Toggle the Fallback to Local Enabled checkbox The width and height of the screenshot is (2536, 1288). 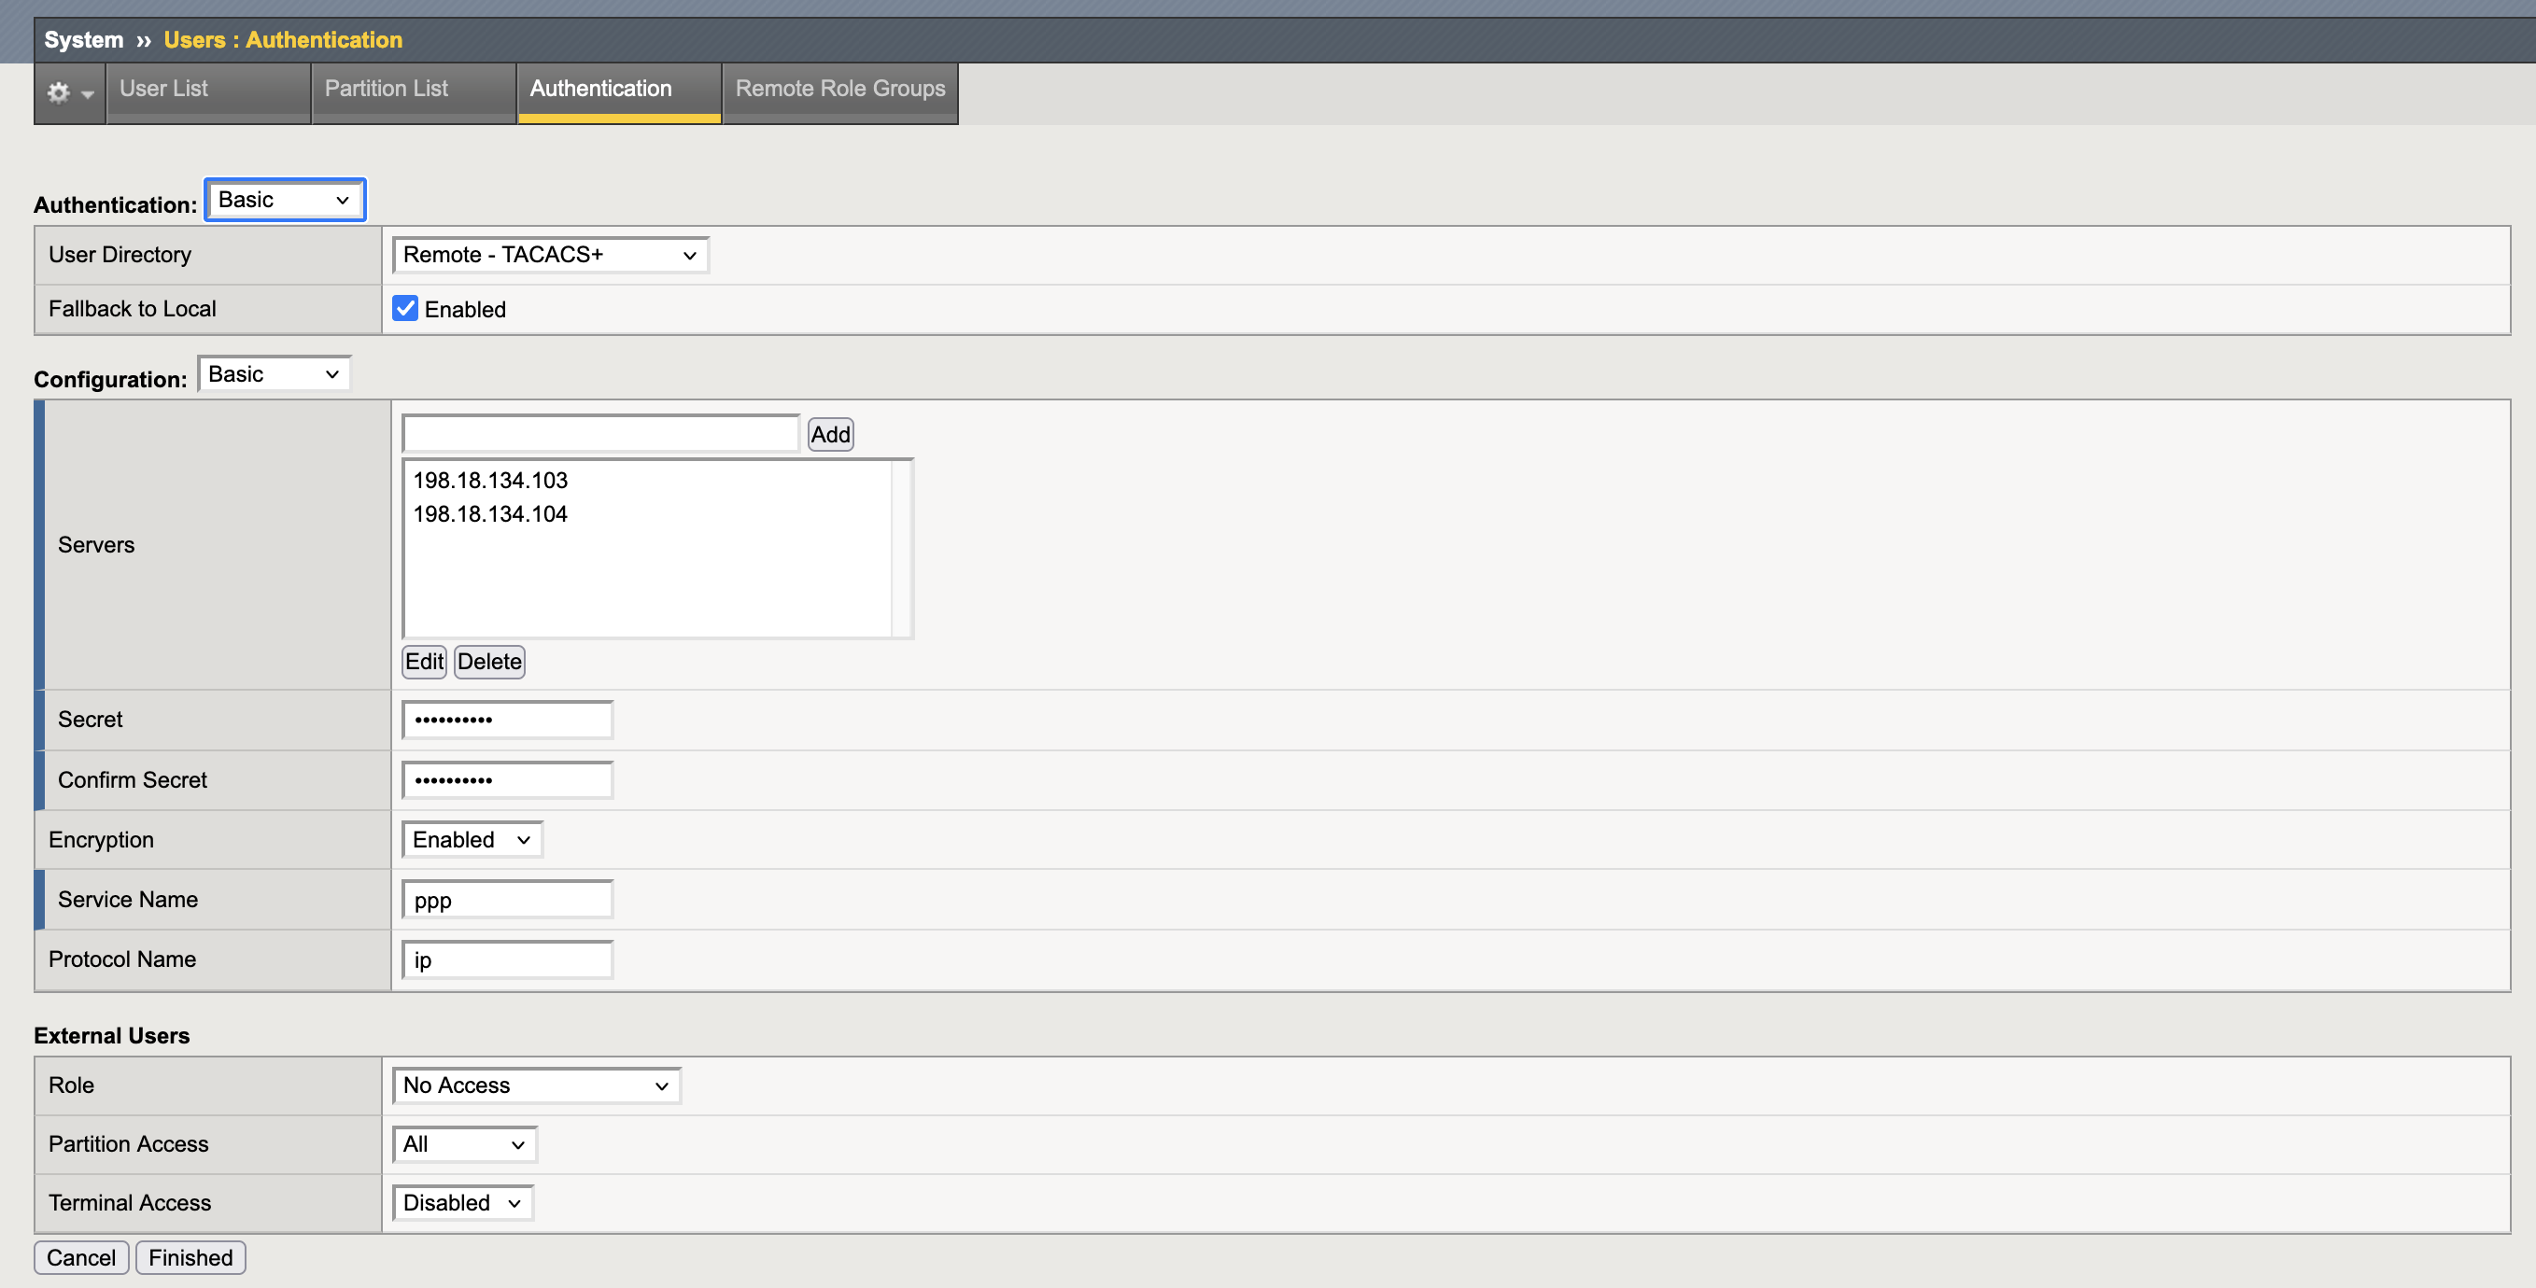[x=404, y=309]
